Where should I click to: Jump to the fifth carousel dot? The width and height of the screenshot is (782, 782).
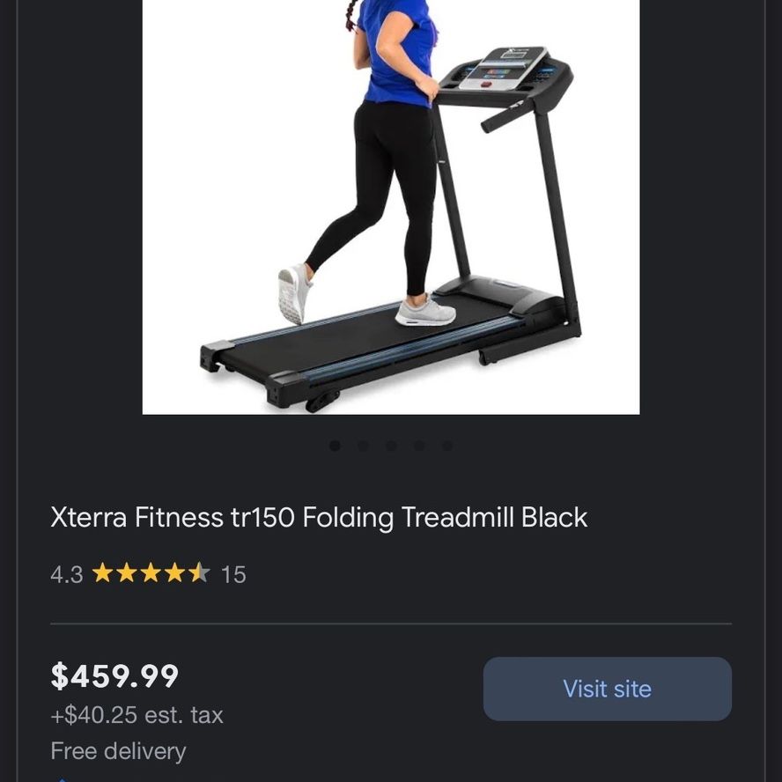(x=447, y=446)
